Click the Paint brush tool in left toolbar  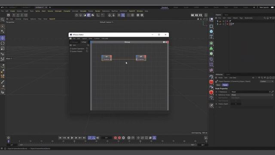3,82
